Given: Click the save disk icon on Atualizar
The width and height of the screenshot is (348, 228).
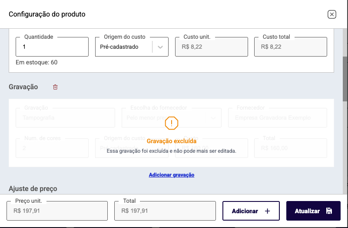Looking at the screenshot, I should click(x=329, y=211).
